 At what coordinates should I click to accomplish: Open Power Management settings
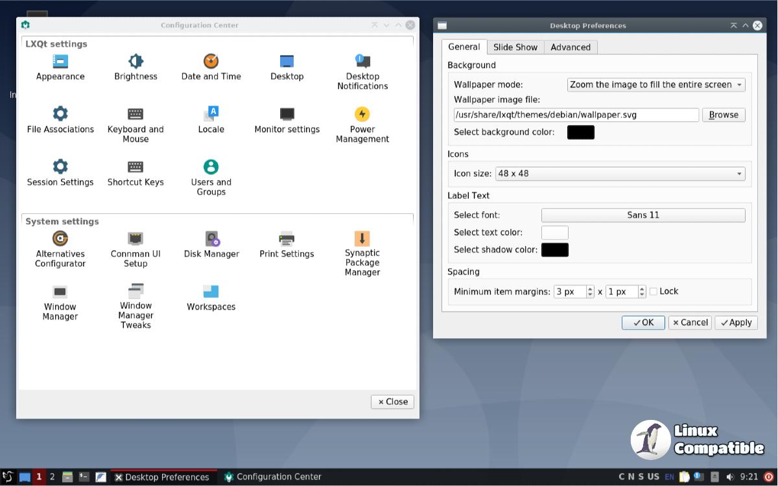coord(362,115)
